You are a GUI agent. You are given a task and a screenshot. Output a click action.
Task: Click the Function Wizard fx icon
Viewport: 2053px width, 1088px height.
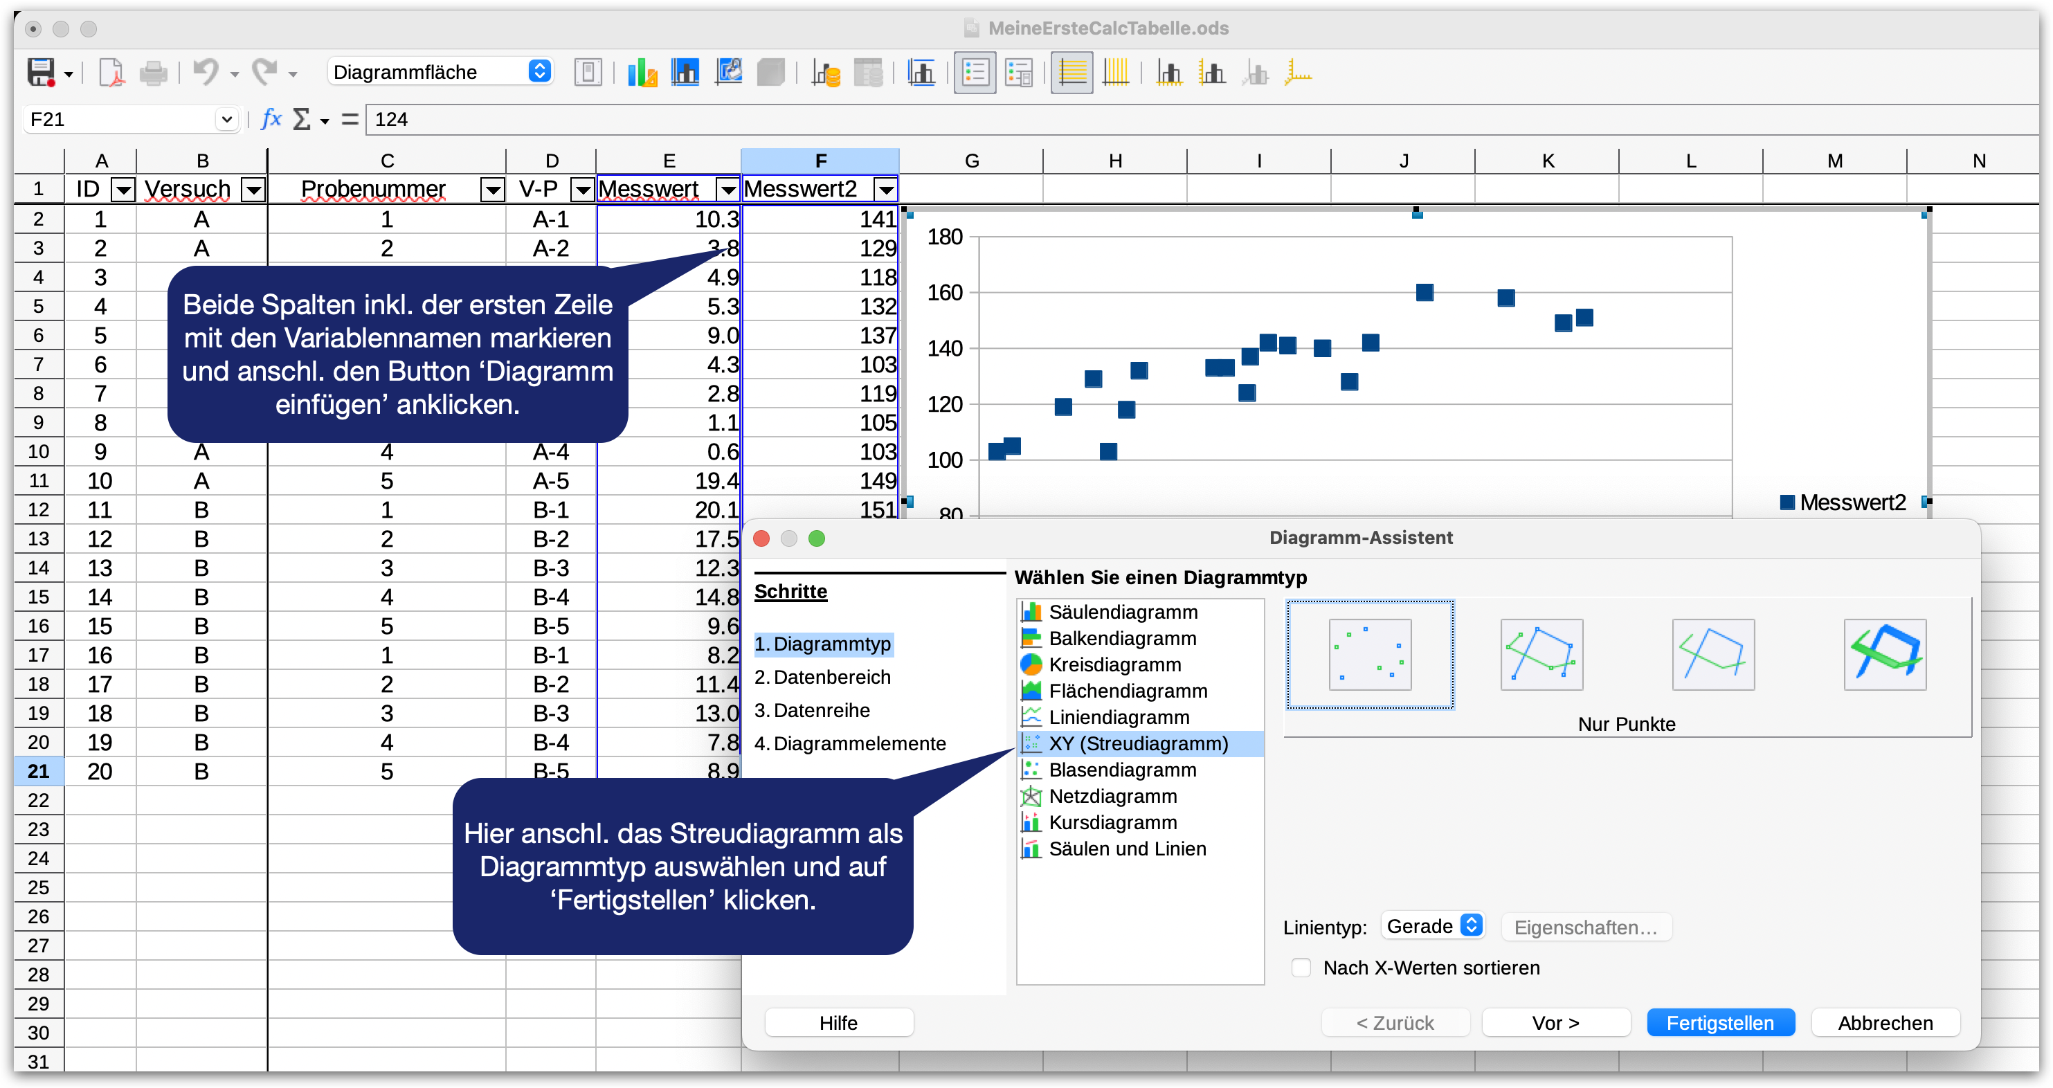(x=271, y=119)
